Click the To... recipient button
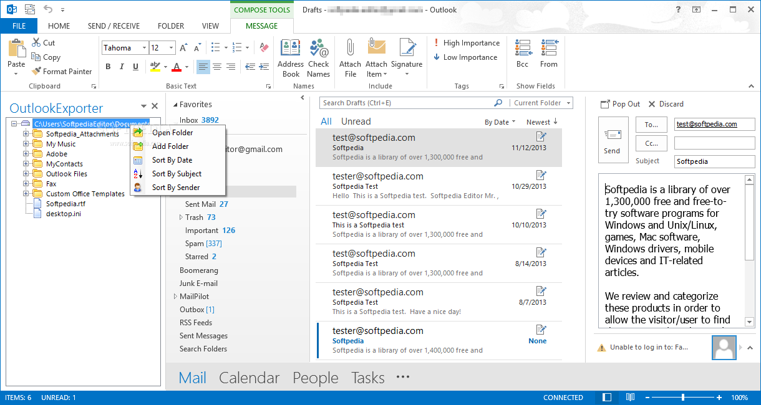Screen dimensions: 761x405 pyautogui.click(x=651, y=125)
